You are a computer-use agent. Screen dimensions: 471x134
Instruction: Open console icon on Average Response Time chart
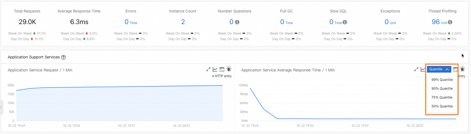(x=455, y=69)
